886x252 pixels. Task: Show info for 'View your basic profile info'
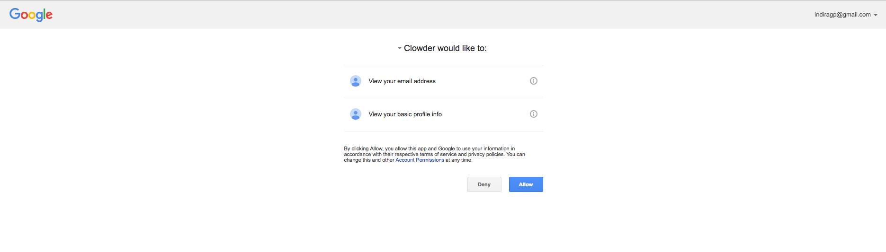pos(533,114)
